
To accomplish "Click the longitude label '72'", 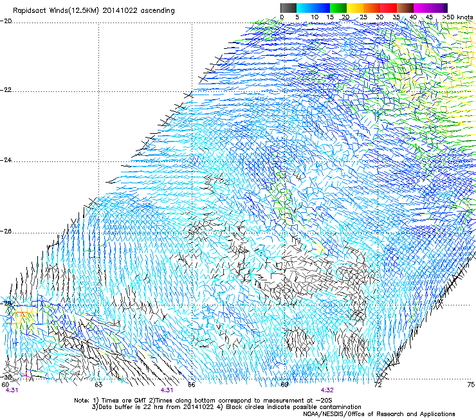I will 378,385.
